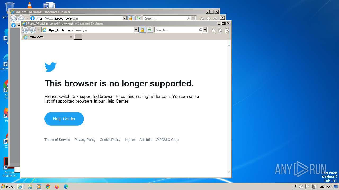
Task: Click Search box in Facebook window
Action: [x=165, y=18]
